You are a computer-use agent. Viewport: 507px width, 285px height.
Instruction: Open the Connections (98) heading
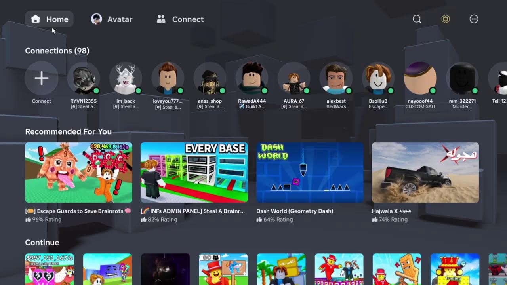pos(57,51)
